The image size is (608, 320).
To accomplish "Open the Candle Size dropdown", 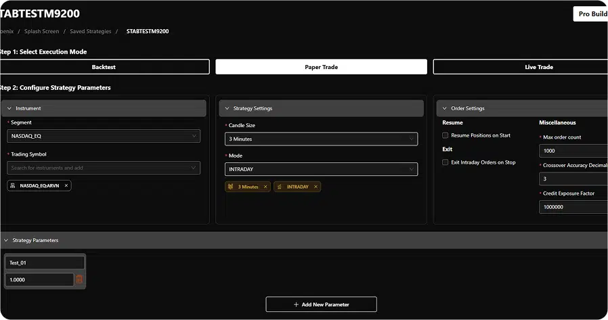I will (321, 139).
